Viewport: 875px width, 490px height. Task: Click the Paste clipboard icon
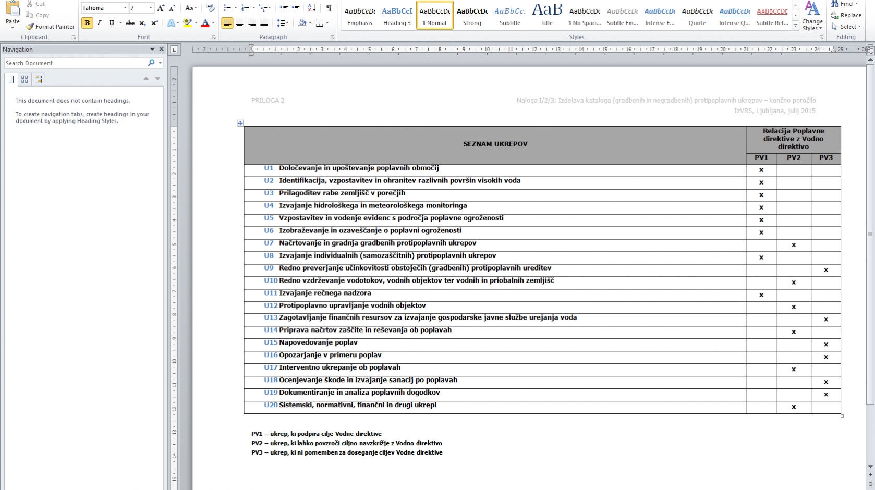click(x=13, y=7)
